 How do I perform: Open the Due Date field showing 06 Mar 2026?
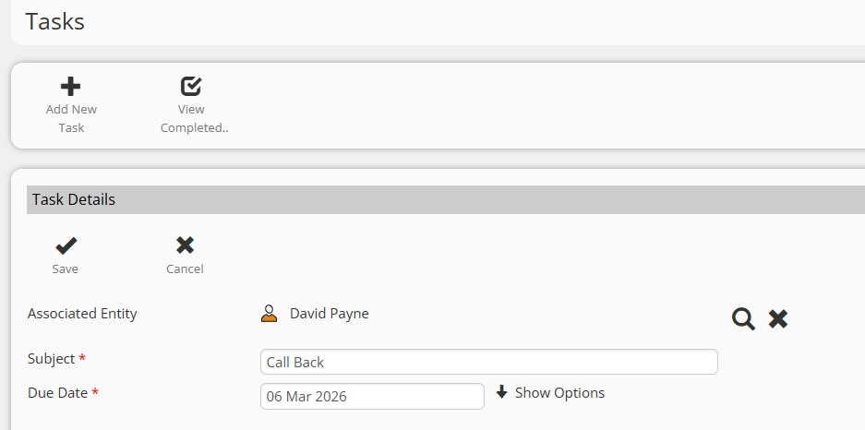coord(372,396)
